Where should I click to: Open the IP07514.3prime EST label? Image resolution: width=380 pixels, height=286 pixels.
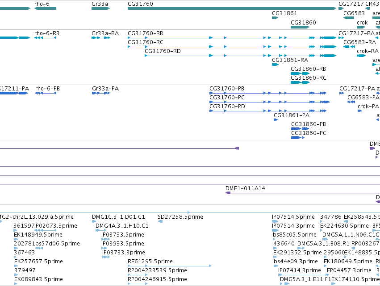[293, 226]
